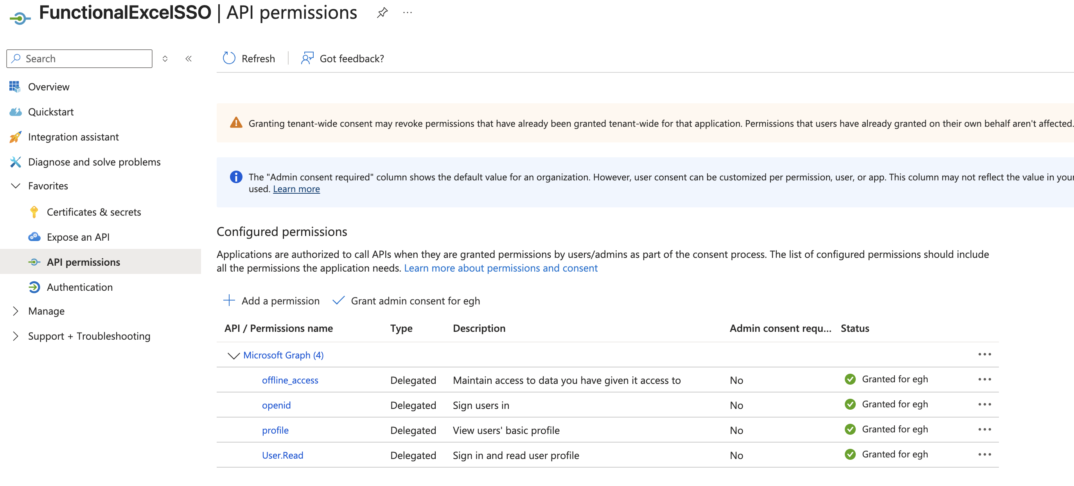Click the Type column header
The width and height of the screenshot is (1074, 486).
coord(401,328)
